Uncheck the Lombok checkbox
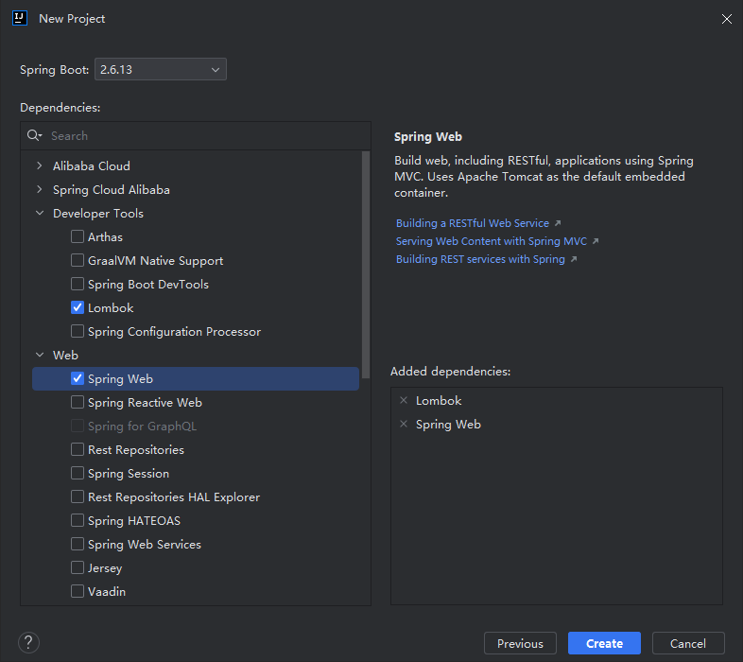Screen dimensions: 743x662 pyautogui.click(x=78, y=307)
